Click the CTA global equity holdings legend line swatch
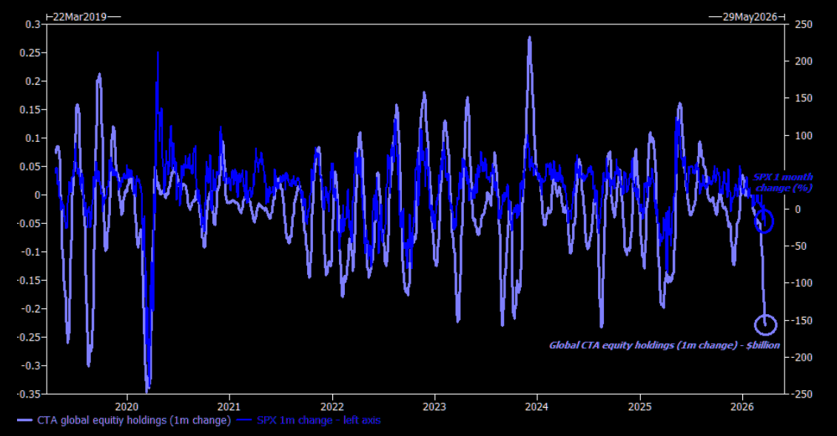This screenshot has width=837, height=436. (24, 420)
